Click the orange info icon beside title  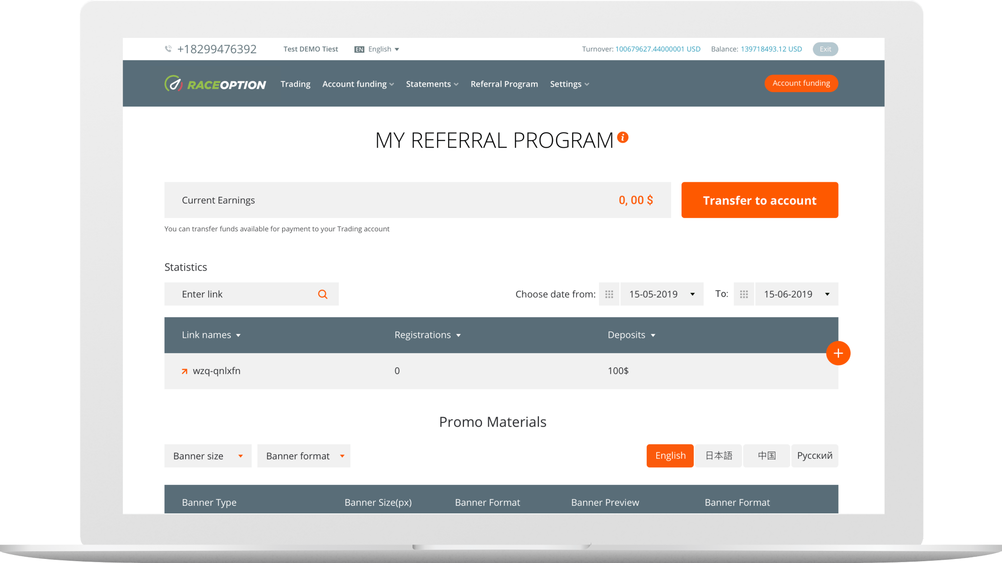tap(623, 137)
